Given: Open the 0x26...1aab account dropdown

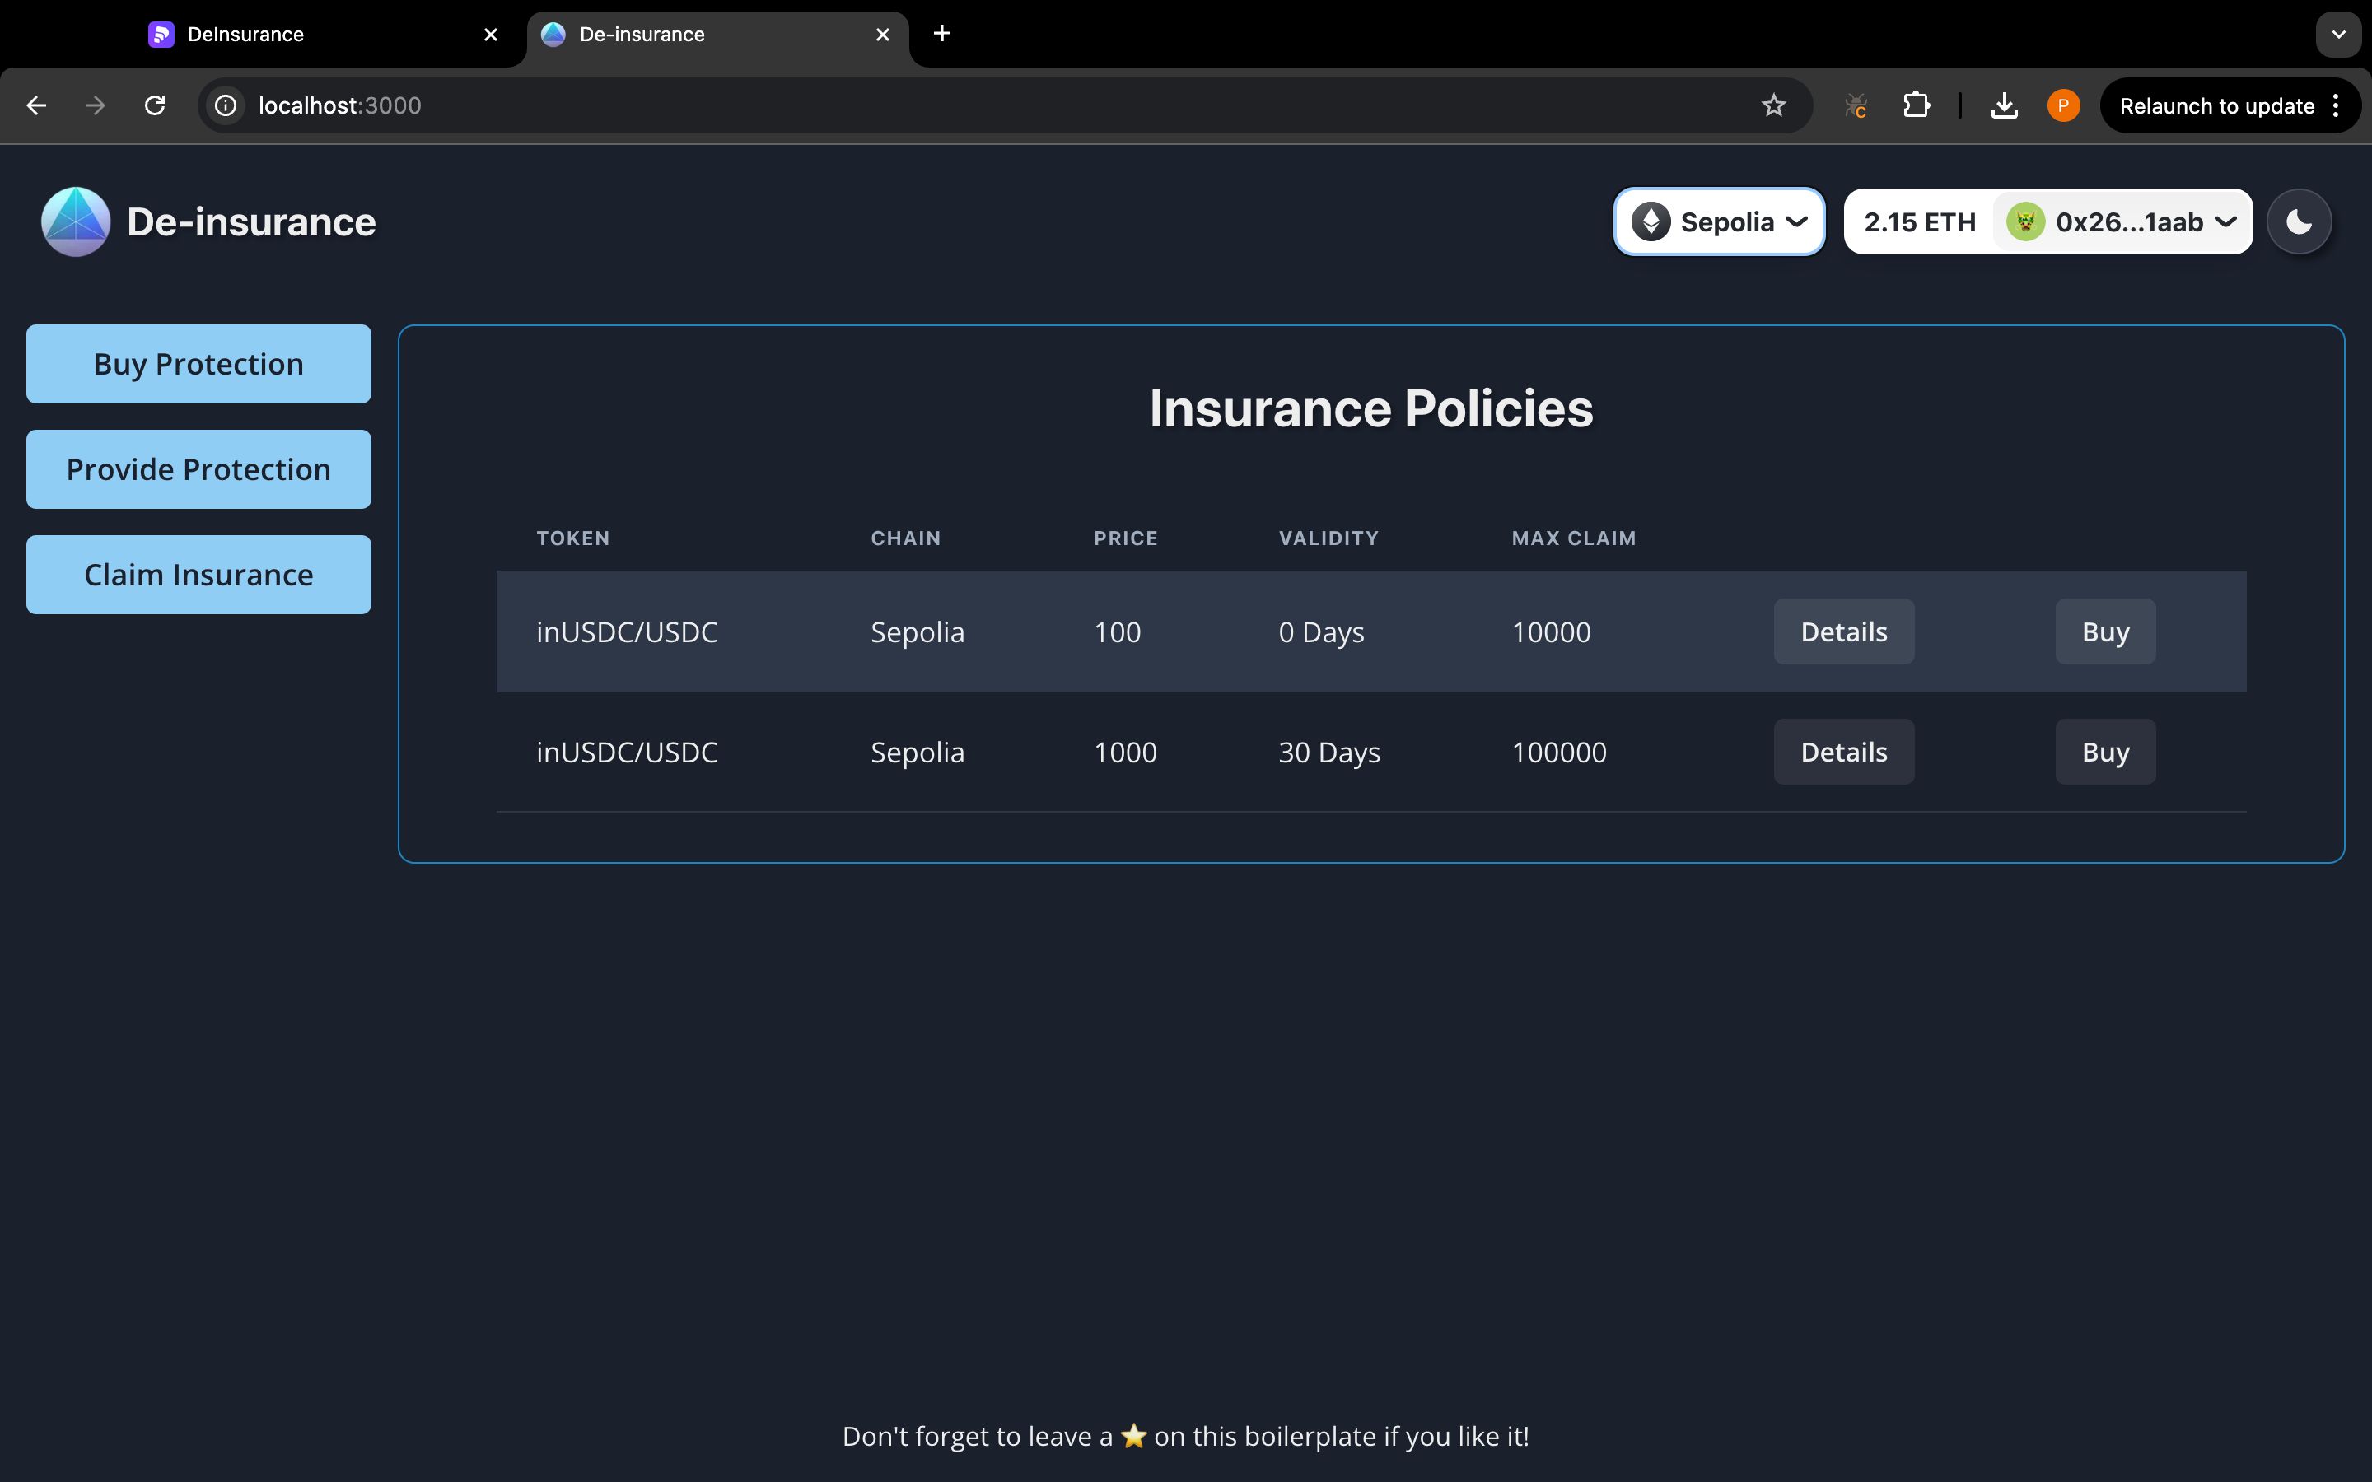Looking at the screenshot, I should coord(2123,221).
